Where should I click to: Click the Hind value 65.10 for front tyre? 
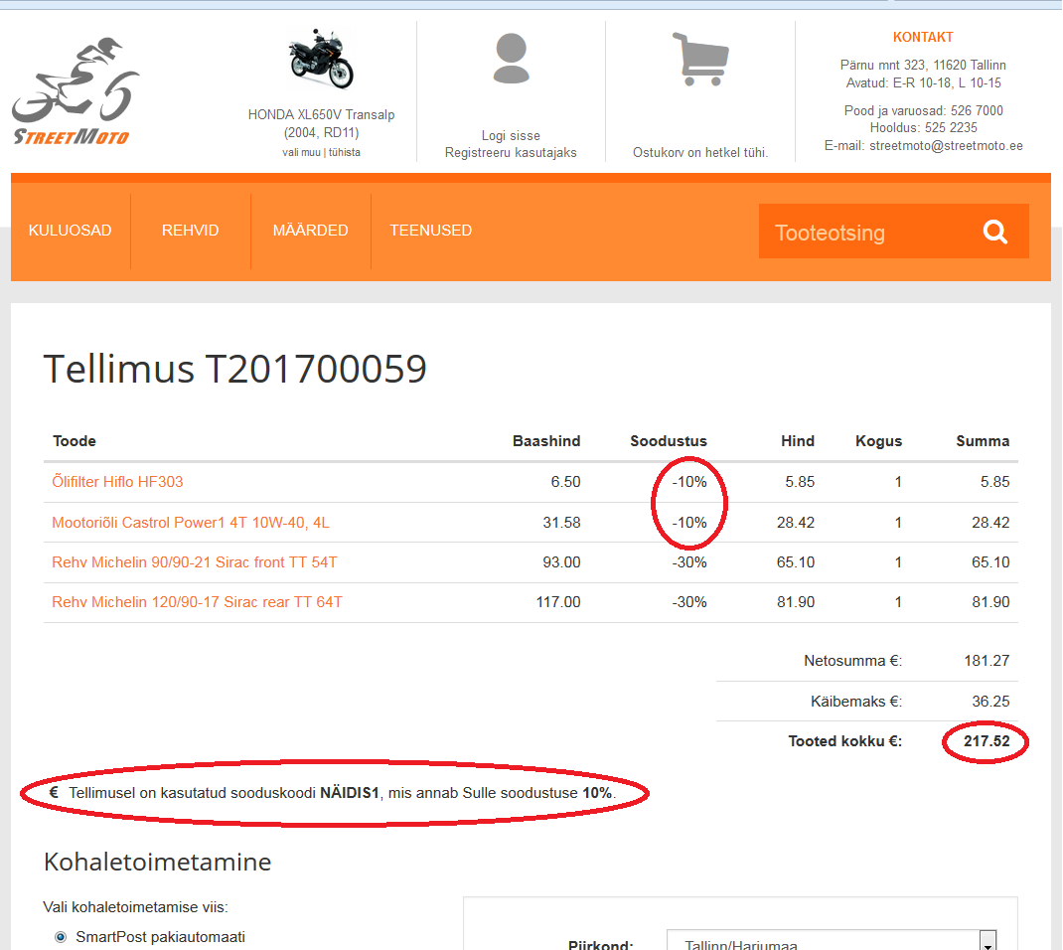coord(795,562)
